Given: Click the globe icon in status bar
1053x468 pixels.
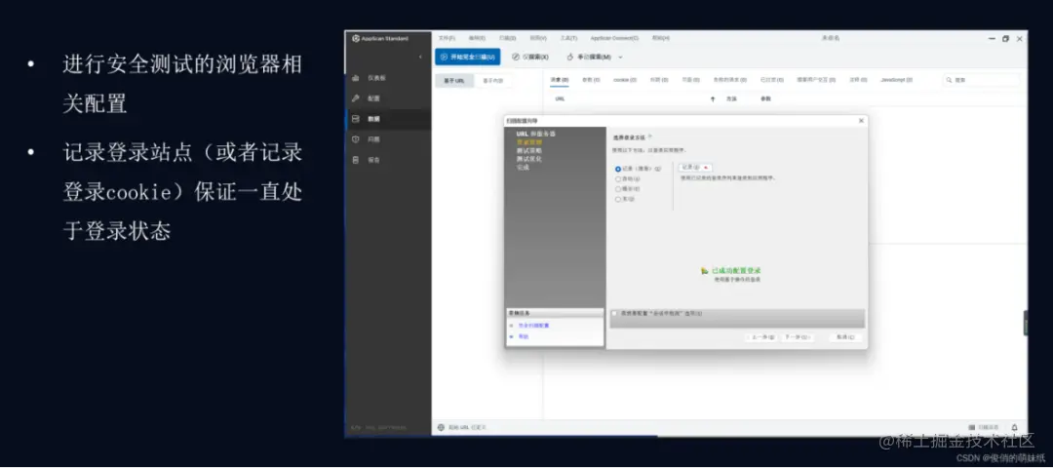Looking at the screenshot, I should (x=442, y=427).
